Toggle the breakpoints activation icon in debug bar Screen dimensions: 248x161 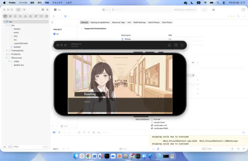[54, 132]
